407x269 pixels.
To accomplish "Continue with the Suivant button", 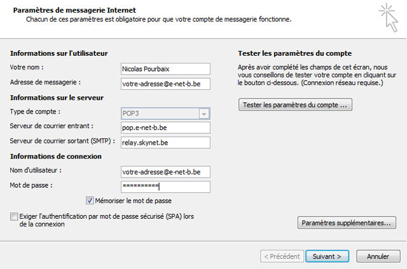I will (327, 256).
